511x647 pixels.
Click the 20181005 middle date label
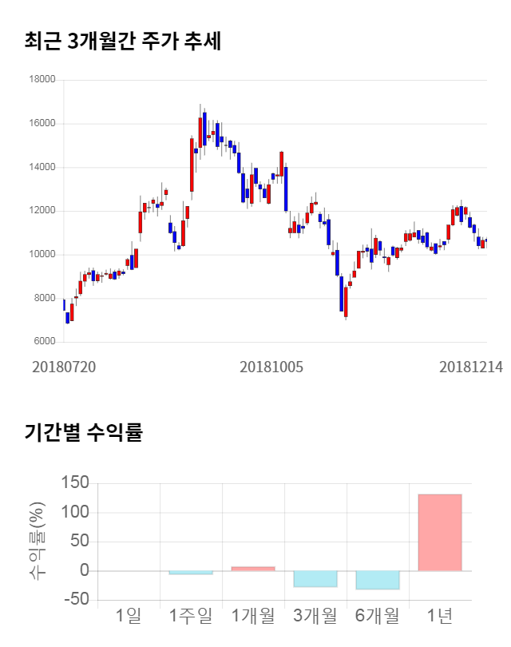[271, 367]
